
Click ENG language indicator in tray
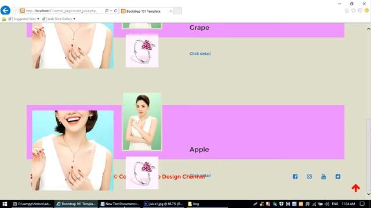pos(335,204)
